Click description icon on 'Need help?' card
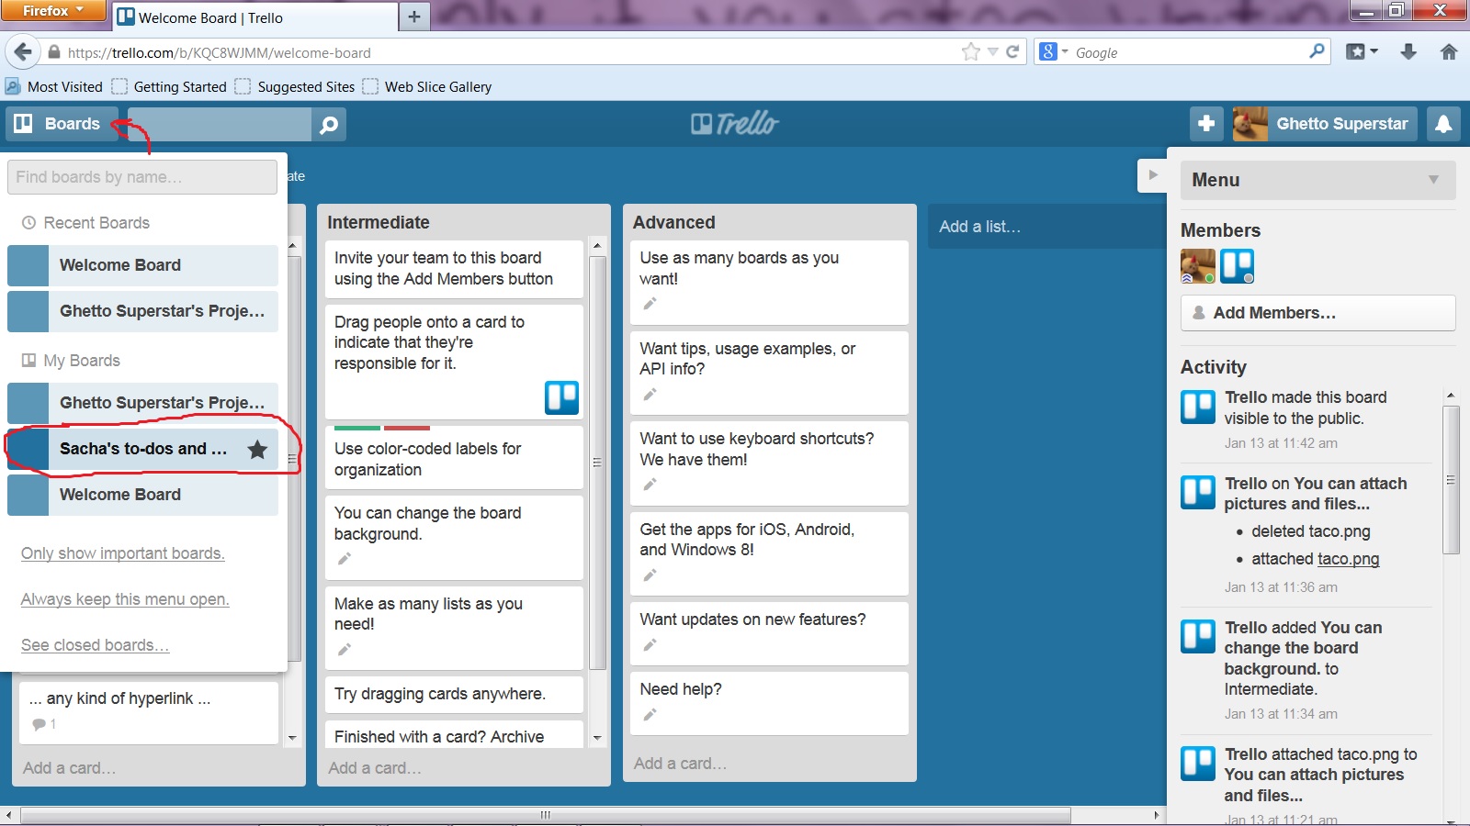This screenshot has width=1470, height=826. pyautogui.click(x=650, y=715)
